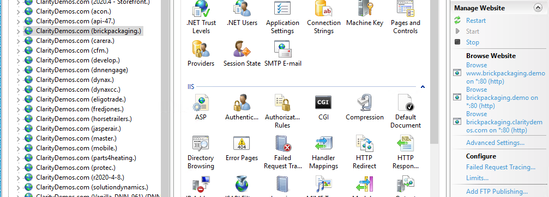This screenshot has width=549, height=197.
Task: Click the Stop website link
Action: coord(472,42)
